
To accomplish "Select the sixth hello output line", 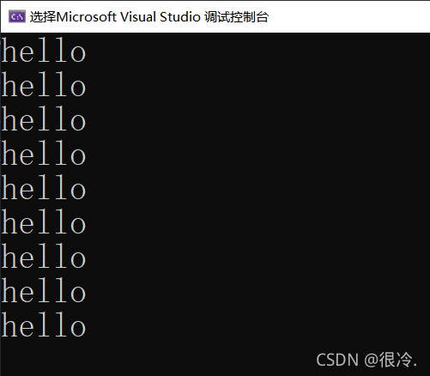I will [x=44, y=221].
